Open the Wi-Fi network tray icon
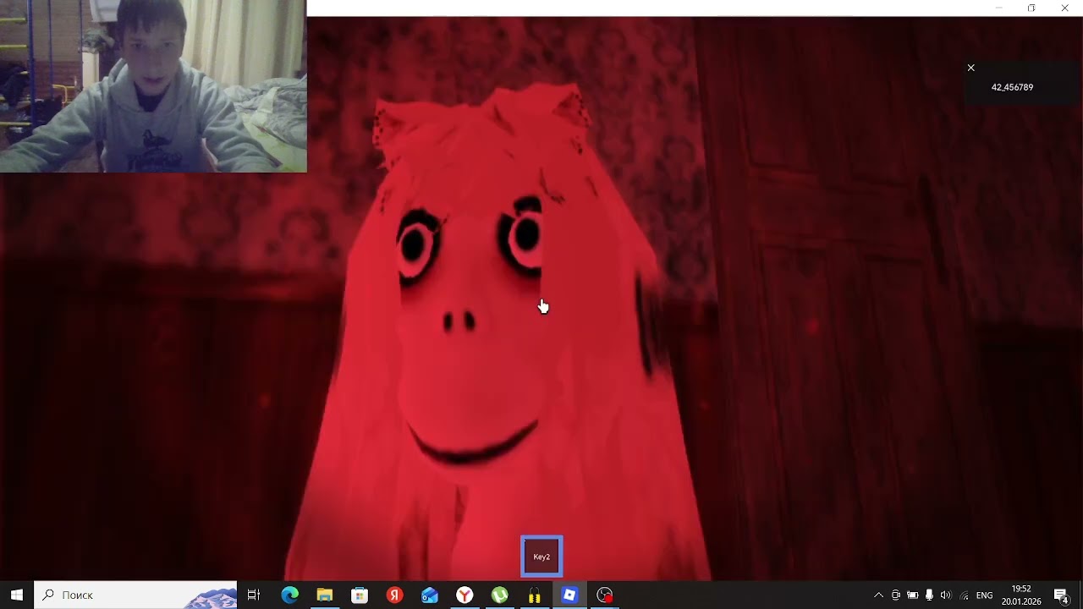 pos(964,595)
